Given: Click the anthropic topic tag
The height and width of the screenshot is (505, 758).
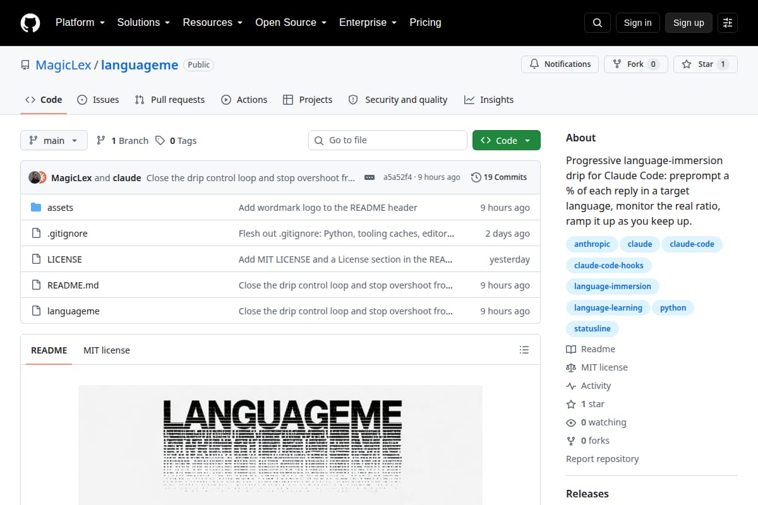Looking at the screenshot, I should [592, 244].
